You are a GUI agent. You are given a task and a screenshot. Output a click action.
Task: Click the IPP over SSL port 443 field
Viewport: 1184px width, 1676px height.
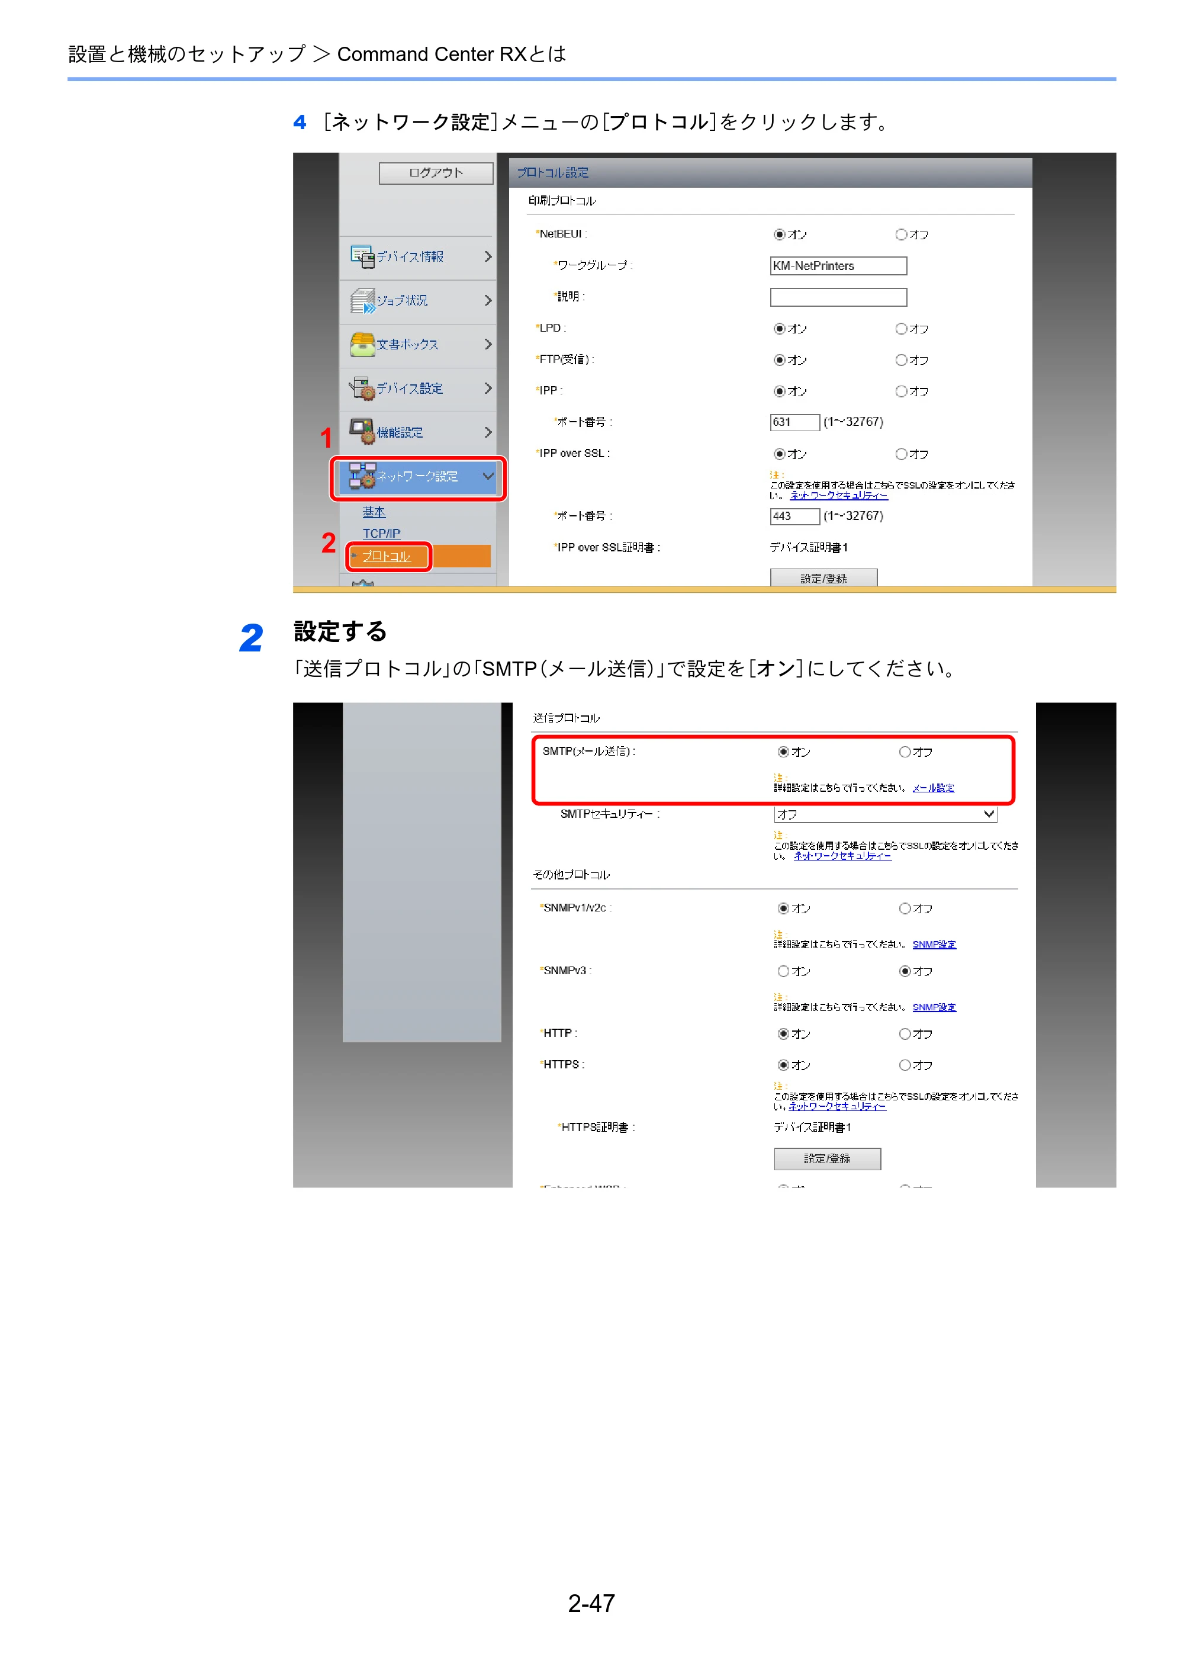[x=795, y=516]
